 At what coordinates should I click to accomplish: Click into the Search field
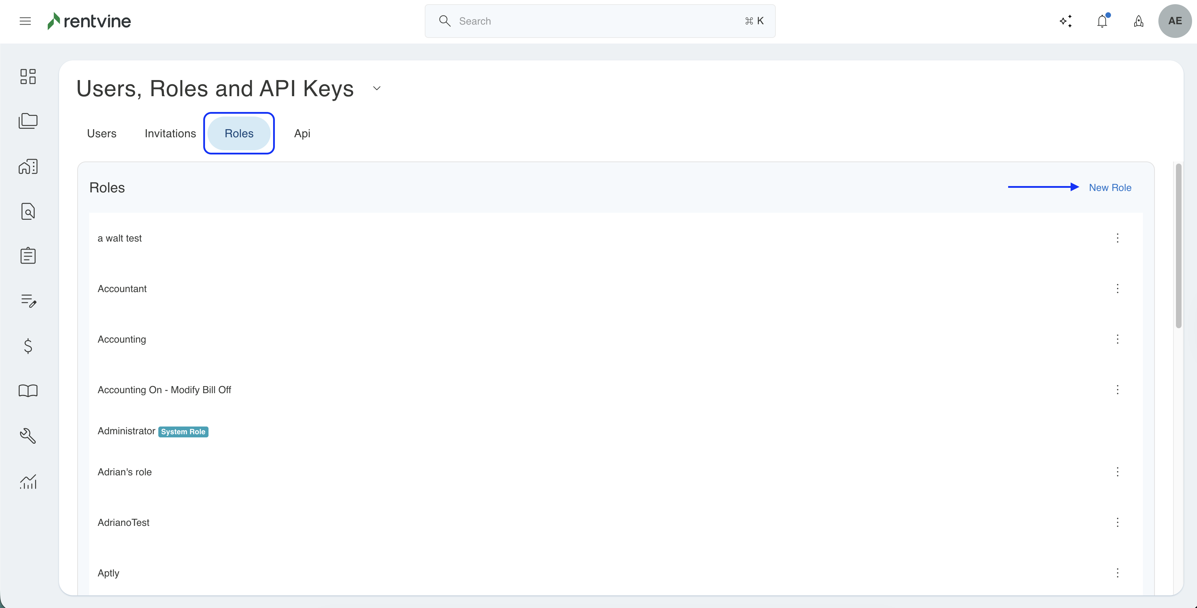point(600,21)
